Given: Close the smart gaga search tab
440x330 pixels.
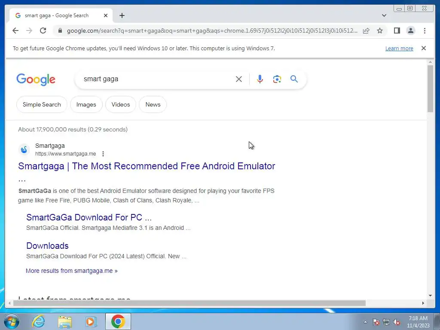Looking at the screenshot, I should tap(106, 15).
